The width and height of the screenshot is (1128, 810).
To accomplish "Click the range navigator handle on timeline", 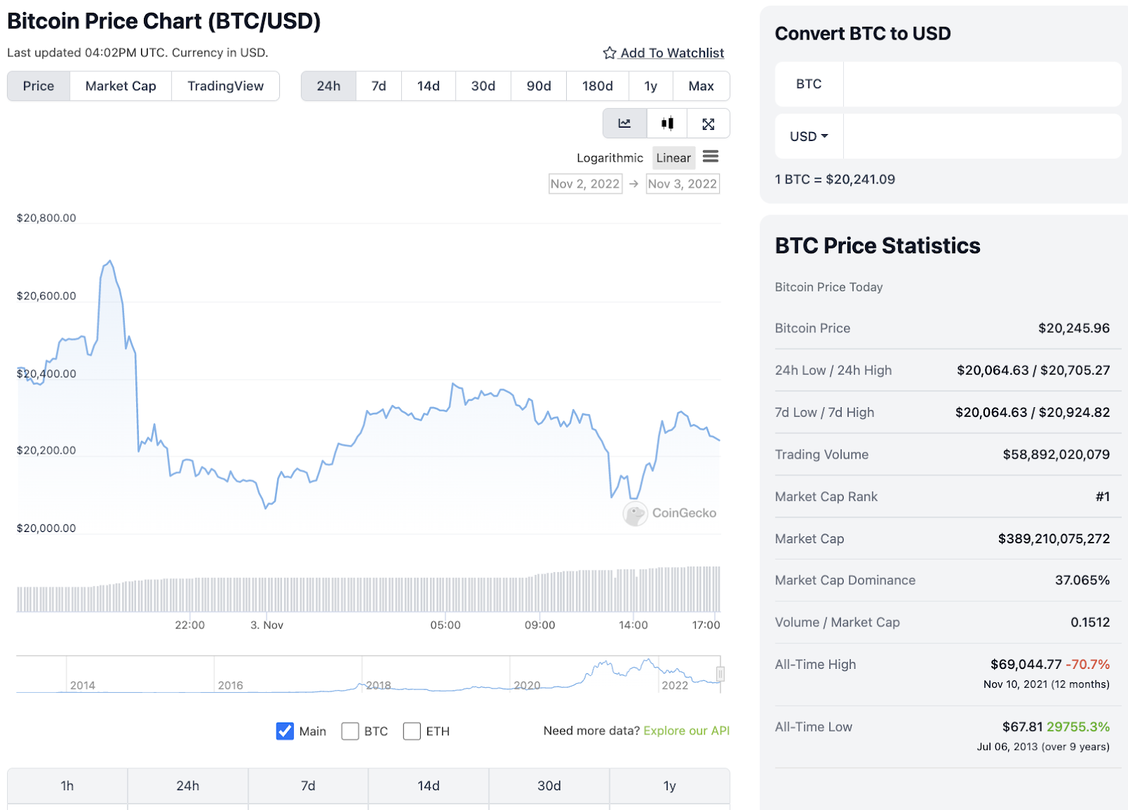I will 720,674.
